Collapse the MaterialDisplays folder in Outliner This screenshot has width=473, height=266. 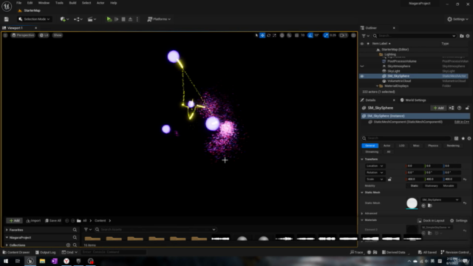pyautogui.click(x=377, y=86)
